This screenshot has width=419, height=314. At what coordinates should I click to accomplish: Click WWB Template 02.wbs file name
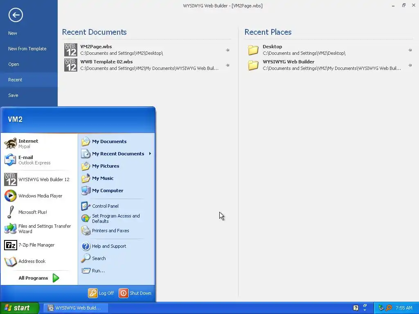pos(107,62)
